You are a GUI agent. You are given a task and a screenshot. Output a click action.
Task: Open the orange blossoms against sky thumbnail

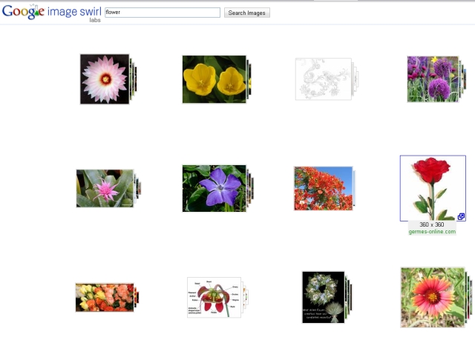(x=323, y=188)
